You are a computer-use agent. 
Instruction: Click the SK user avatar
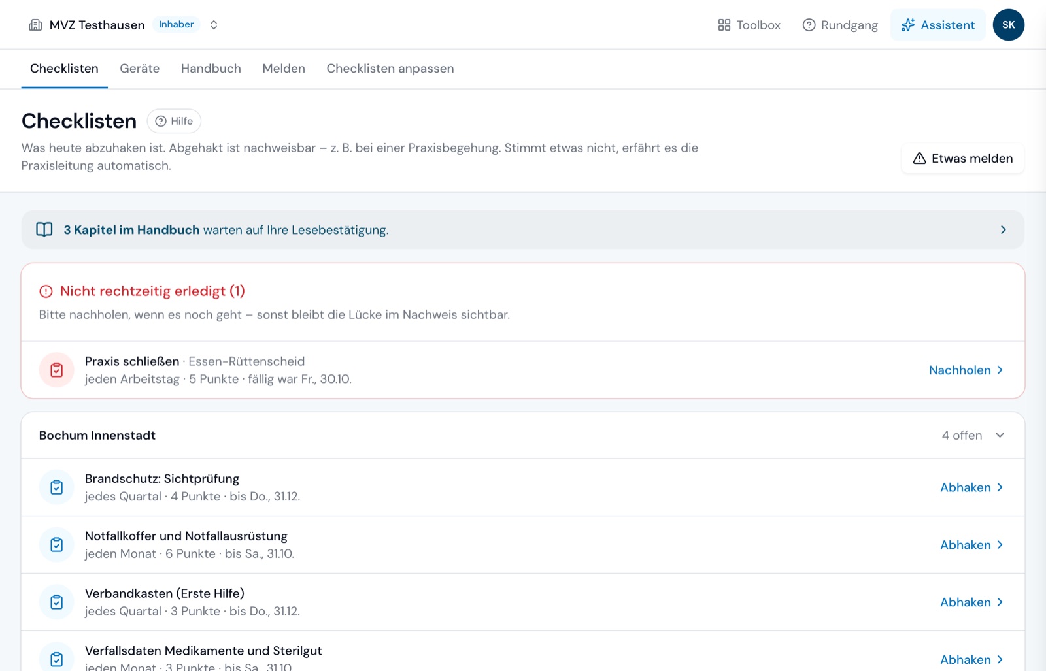point(1008,25)
